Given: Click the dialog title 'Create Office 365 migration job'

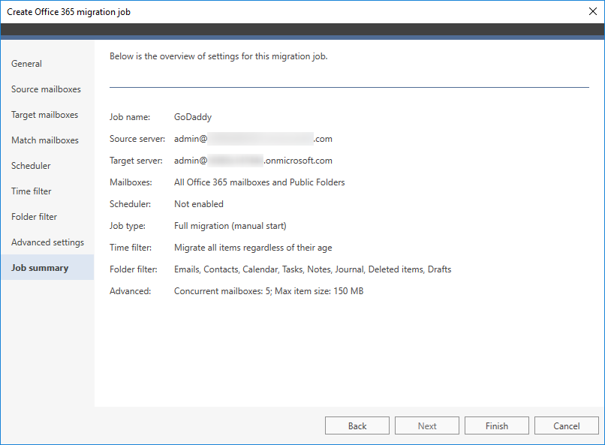Looking at the screenshot, I should 68,12.
